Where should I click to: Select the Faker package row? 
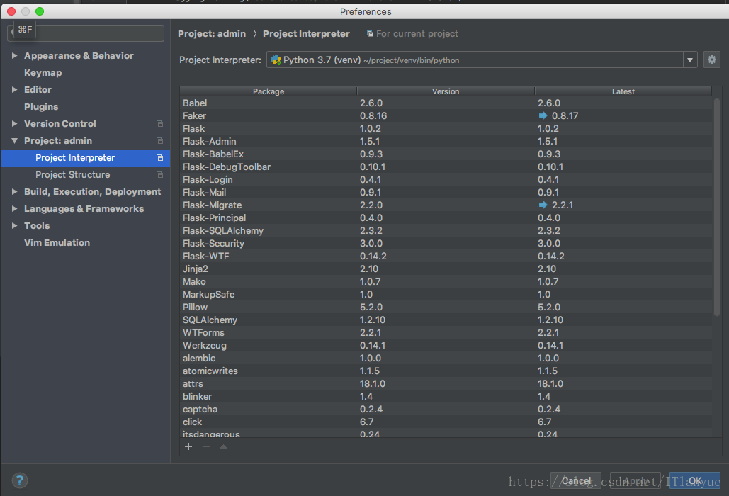(446, 115)
